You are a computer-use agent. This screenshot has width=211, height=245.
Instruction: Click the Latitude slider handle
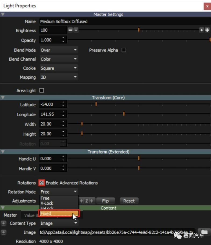96,104
